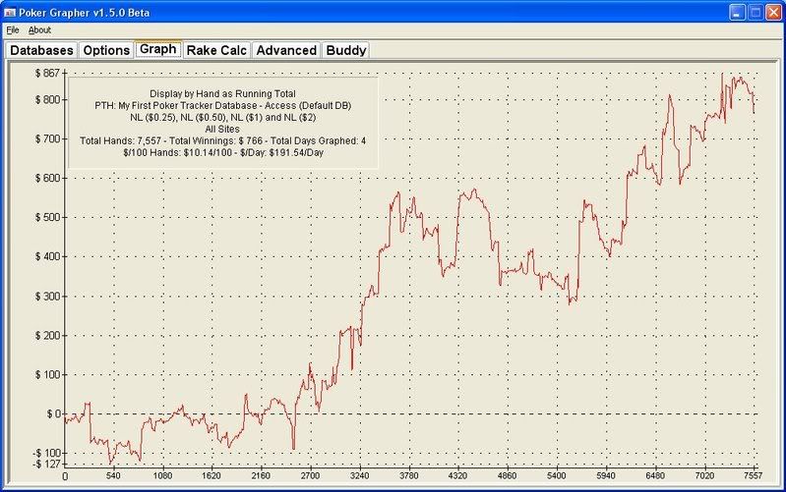Close the Poker Grapher window
The image size is (786, 492).
tap(773, 12)
